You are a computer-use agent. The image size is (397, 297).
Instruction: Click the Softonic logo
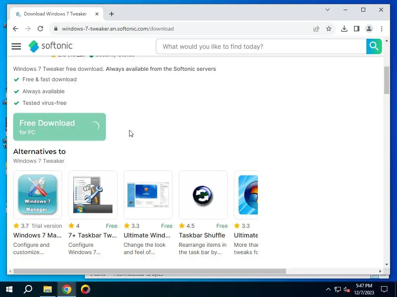50,46
